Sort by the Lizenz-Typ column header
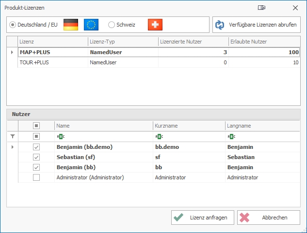This screenshot has height=233, width=307. [x=123, y=42]
